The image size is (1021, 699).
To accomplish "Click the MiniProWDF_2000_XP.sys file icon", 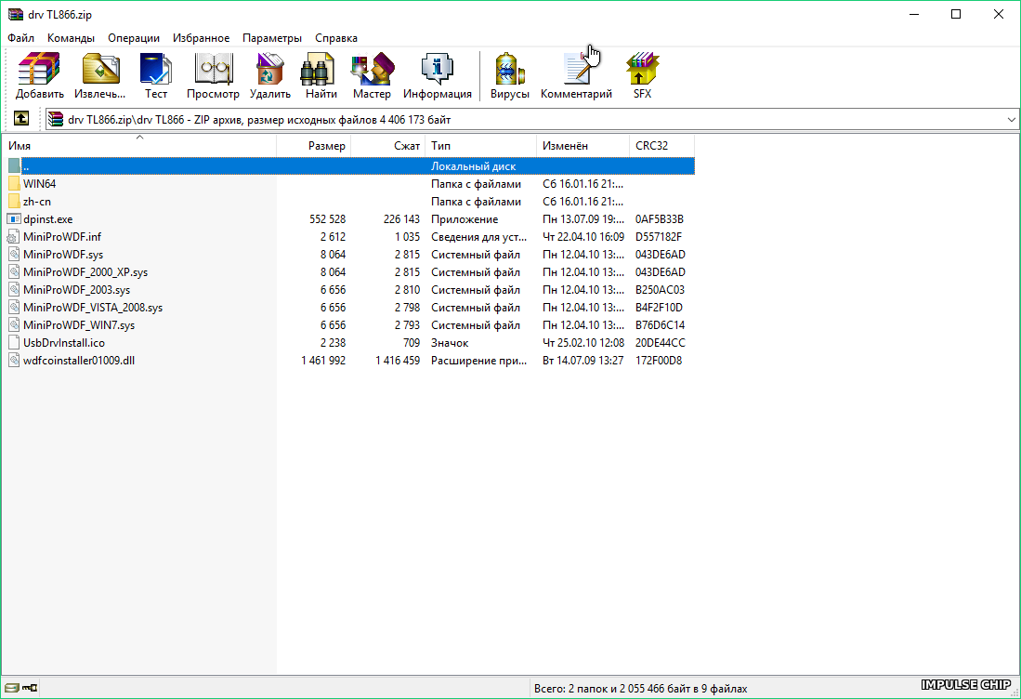I will point(14,271).
